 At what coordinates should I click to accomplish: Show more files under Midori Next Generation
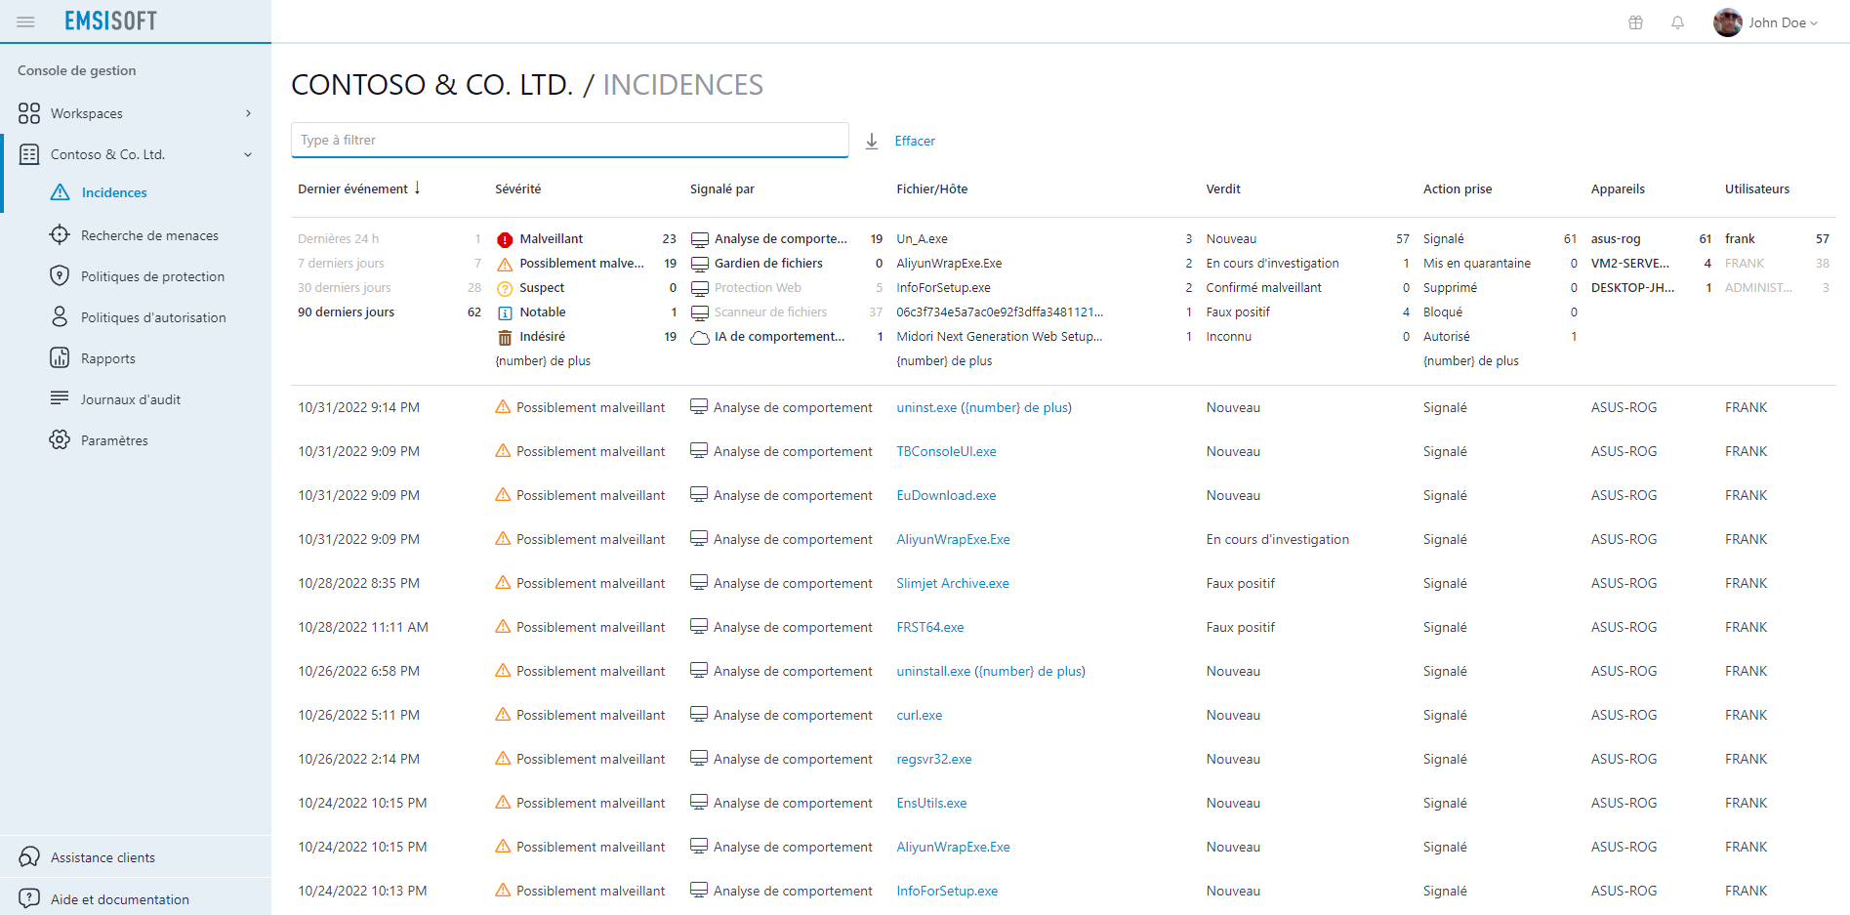[x=944, y=360]
